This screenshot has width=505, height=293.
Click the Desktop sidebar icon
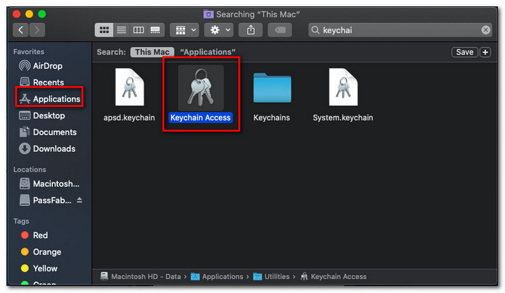25,116
